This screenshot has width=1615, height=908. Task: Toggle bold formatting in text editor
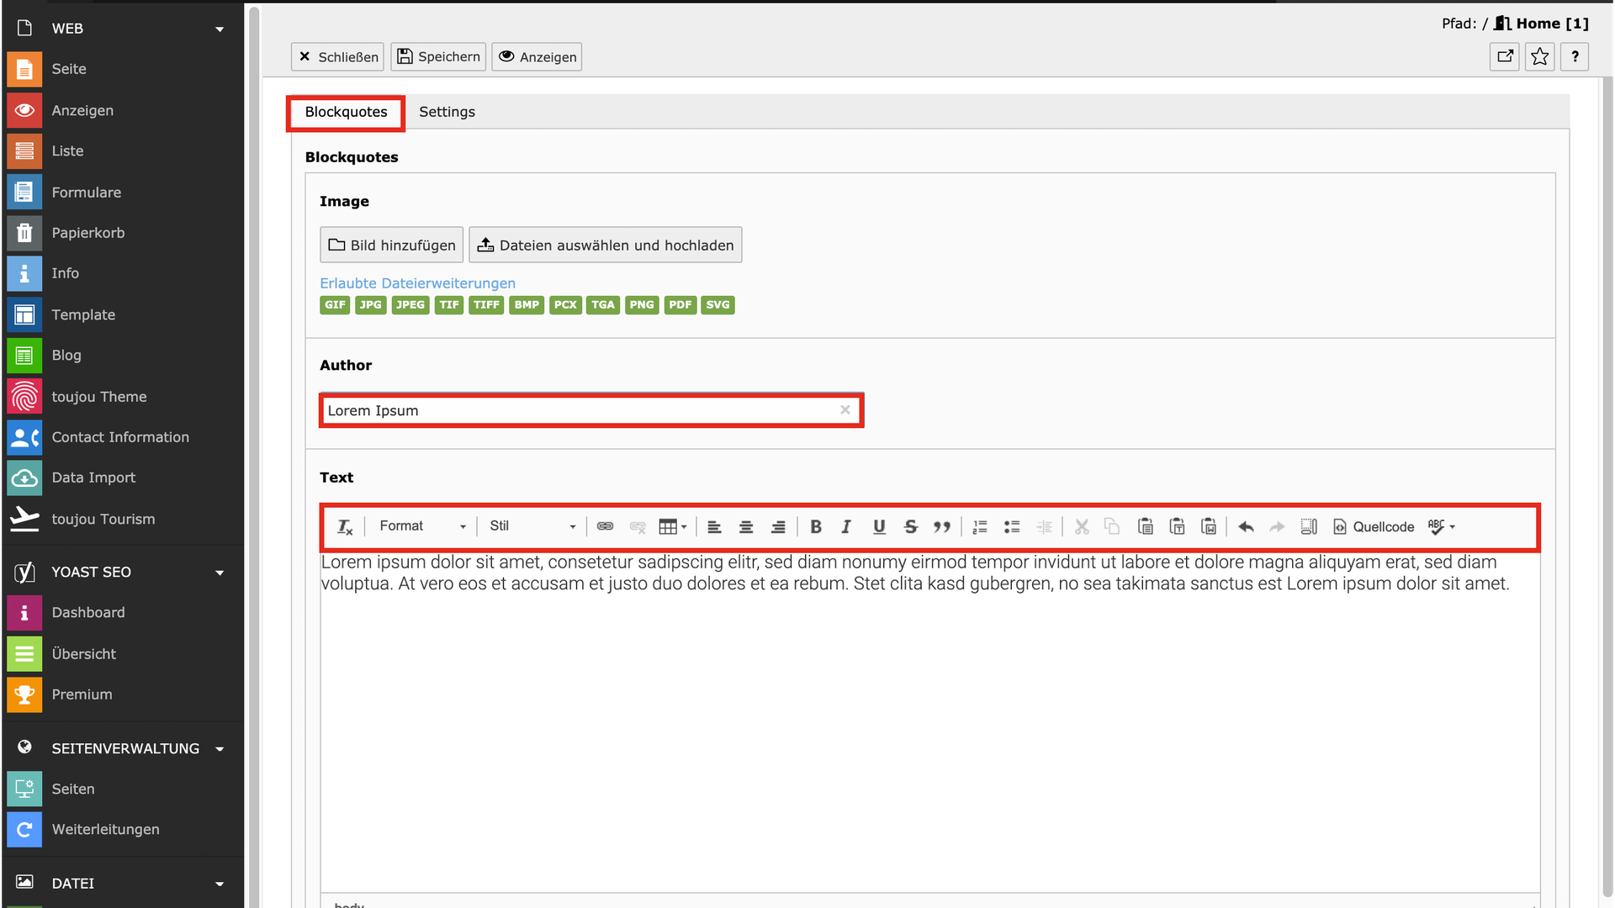[815, 527]
